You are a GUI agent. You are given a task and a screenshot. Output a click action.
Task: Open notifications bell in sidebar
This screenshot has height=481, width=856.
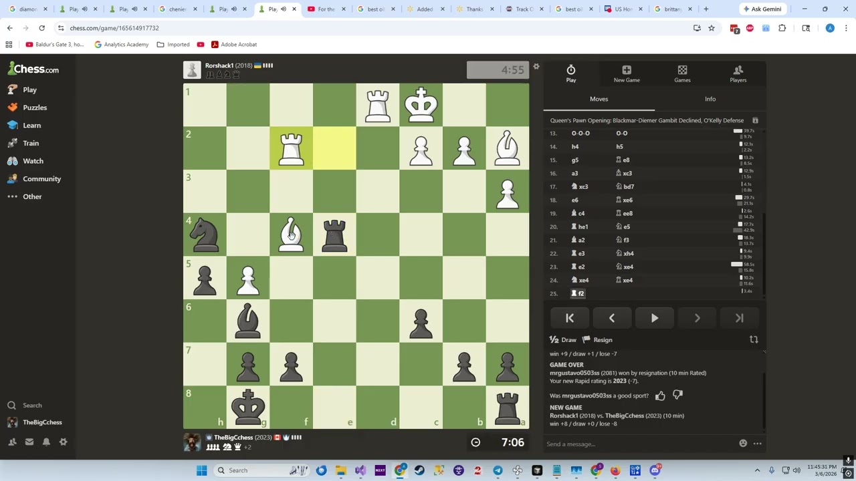coord(46,442)
